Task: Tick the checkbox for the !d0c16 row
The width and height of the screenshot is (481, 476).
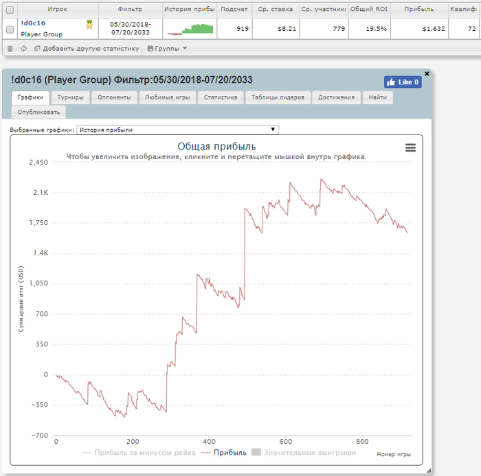Action: click(10, 29)
